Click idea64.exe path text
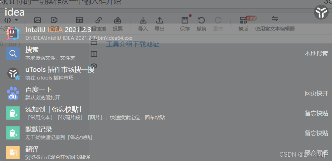The height and width of the screenshot is (161, 332). pos(79,38)
